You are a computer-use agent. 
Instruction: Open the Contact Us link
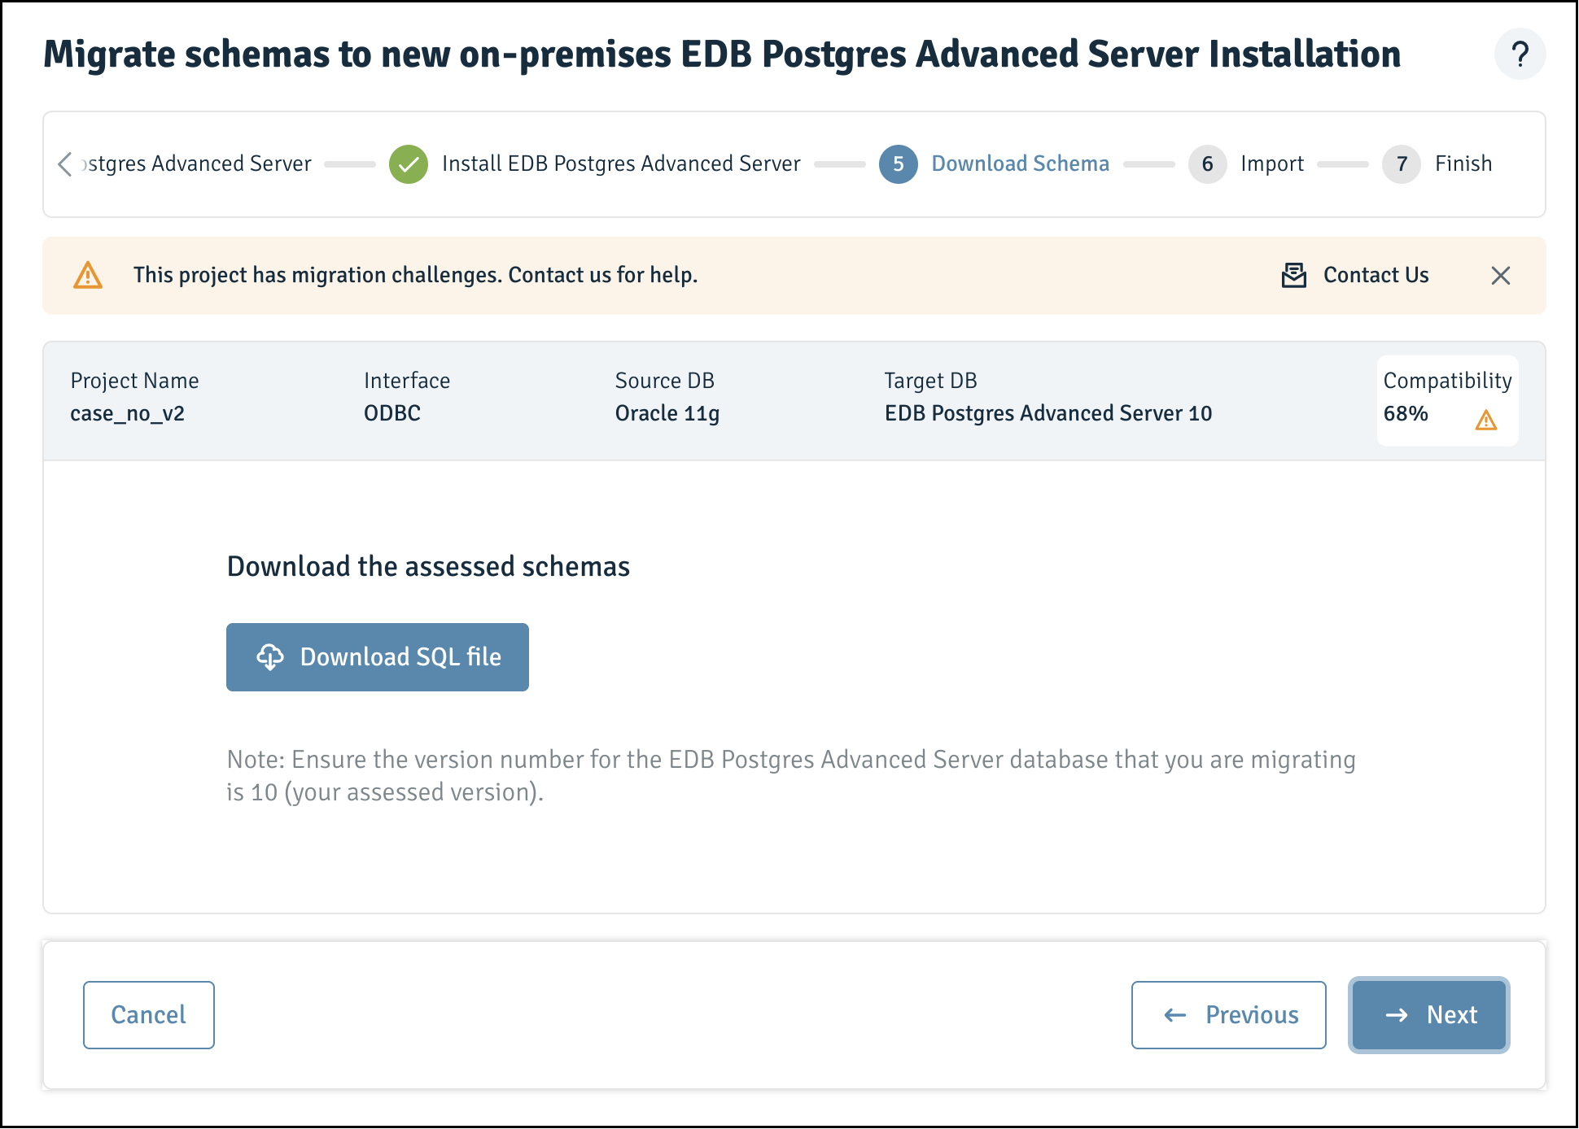1376,276
